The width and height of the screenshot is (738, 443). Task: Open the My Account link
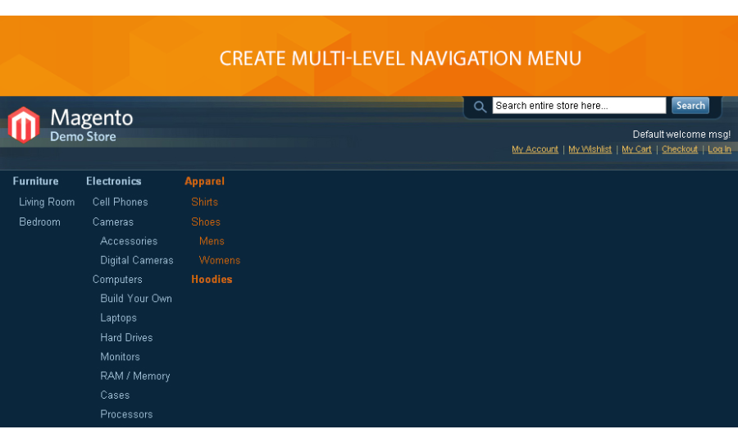[x=535, y=149]
